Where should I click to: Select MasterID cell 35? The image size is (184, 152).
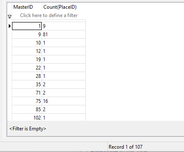point(27,85)
